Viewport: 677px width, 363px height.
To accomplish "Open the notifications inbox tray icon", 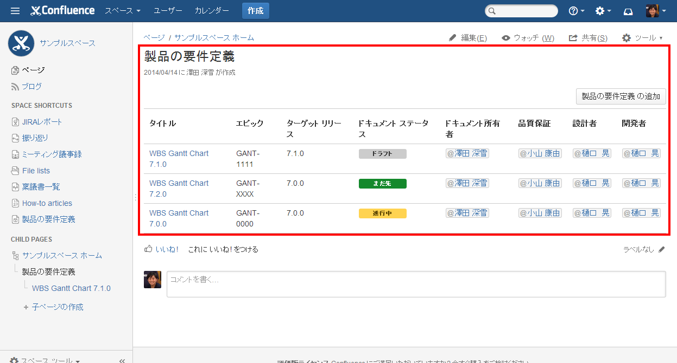I will tap(628, 11).
